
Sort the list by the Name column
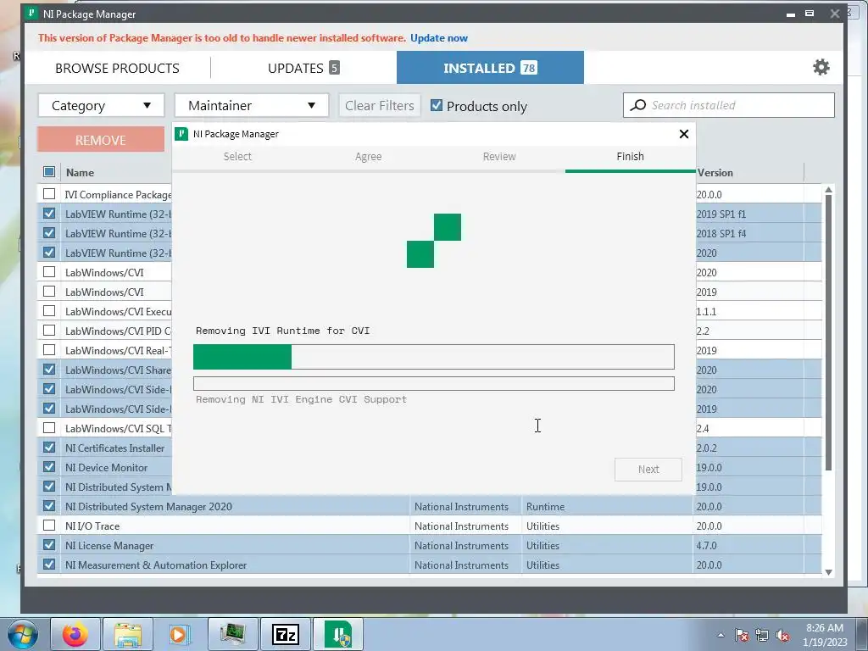81,173
